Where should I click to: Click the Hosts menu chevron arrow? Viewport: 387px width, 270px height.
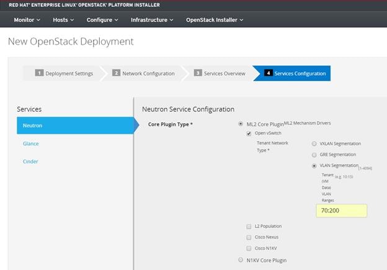pos(72,20)
